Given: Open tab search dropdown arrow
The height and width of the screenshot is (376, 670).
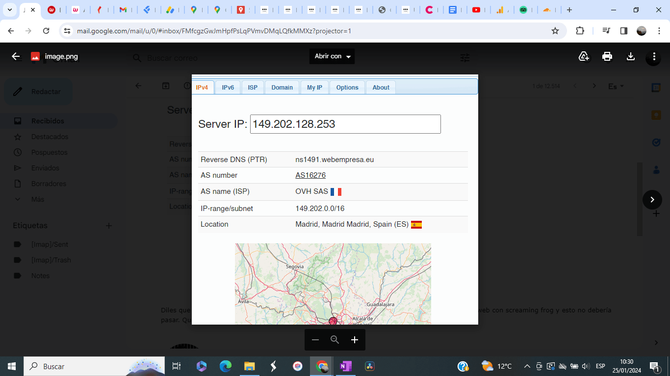Looking at the screenshot, I should (9, 10).
